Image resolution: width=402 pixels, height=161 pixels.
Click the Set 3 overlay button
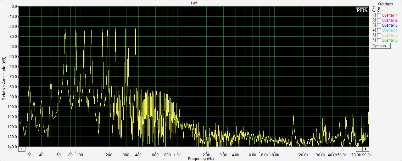click(x=374, y=25)
